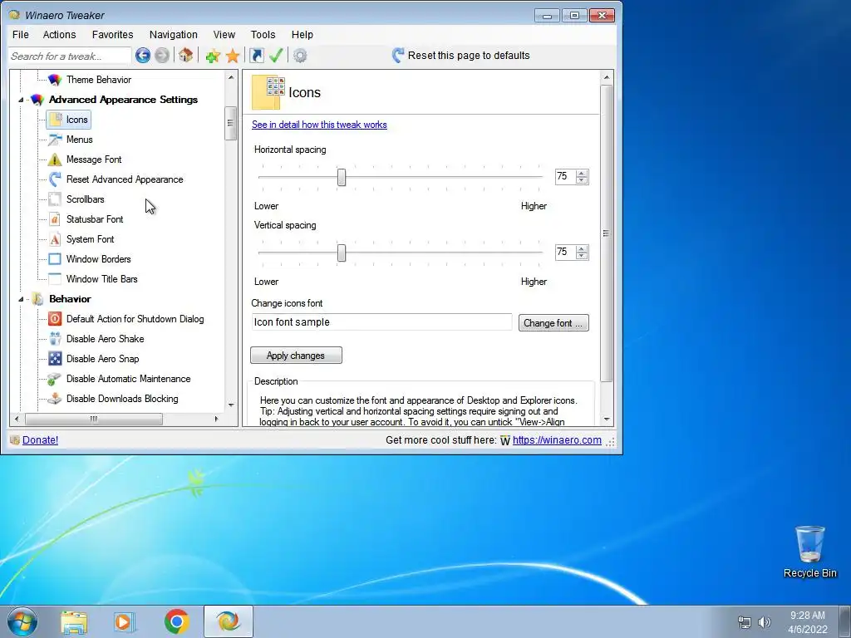The image size is (851, 638).
Task: Click tree panel scroll up arrow
Action: tap(231, 78)
